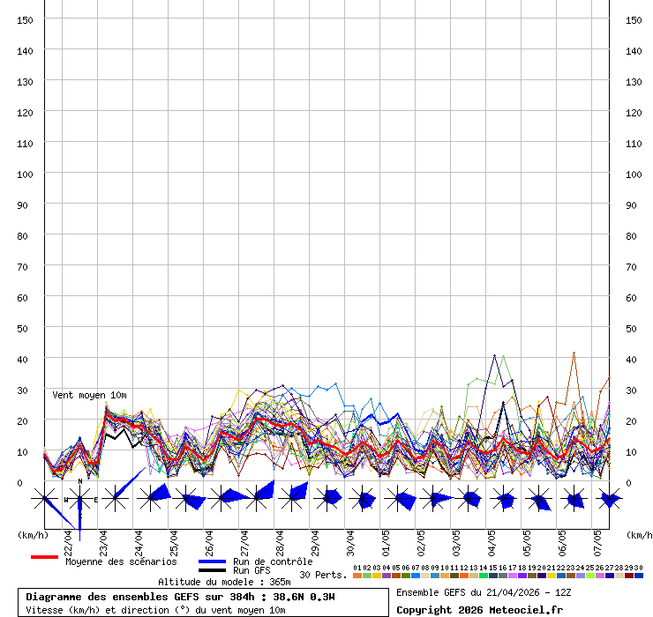Click the Vent moyen 10m chart label
Screen dimensions: 653x617
pos(89,395)
